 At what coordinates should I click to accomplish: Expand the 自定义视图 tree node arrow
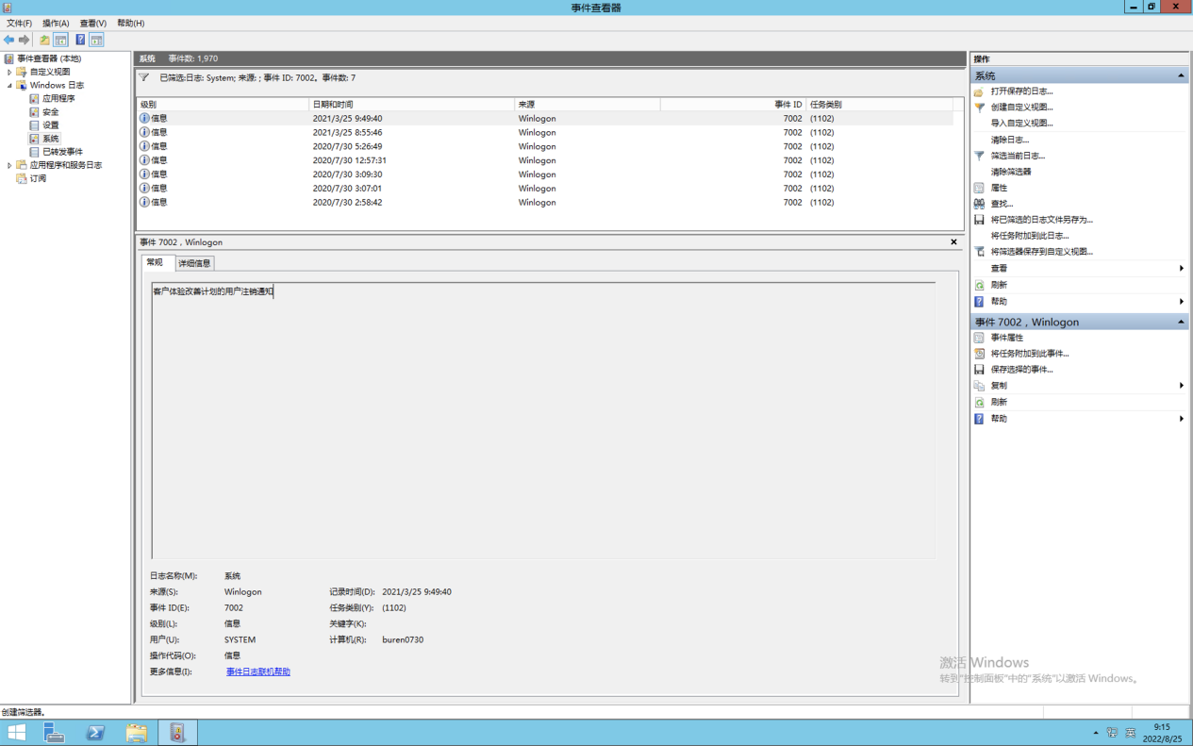9,72
